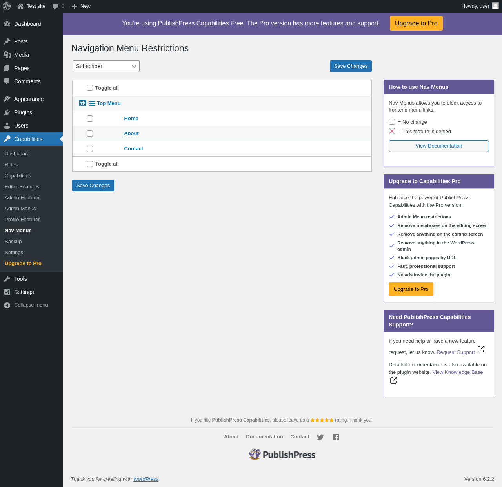Screen dimensions: 502x487
Task: Click the hamburger lines icon beside Top Menu
Action: point(92,103)
